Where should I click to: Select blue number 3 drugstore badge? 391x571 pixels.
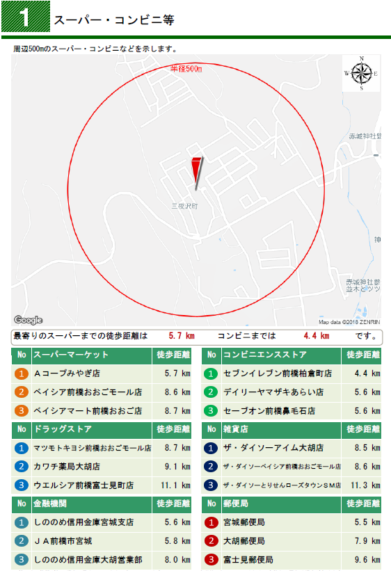point(22,485)
